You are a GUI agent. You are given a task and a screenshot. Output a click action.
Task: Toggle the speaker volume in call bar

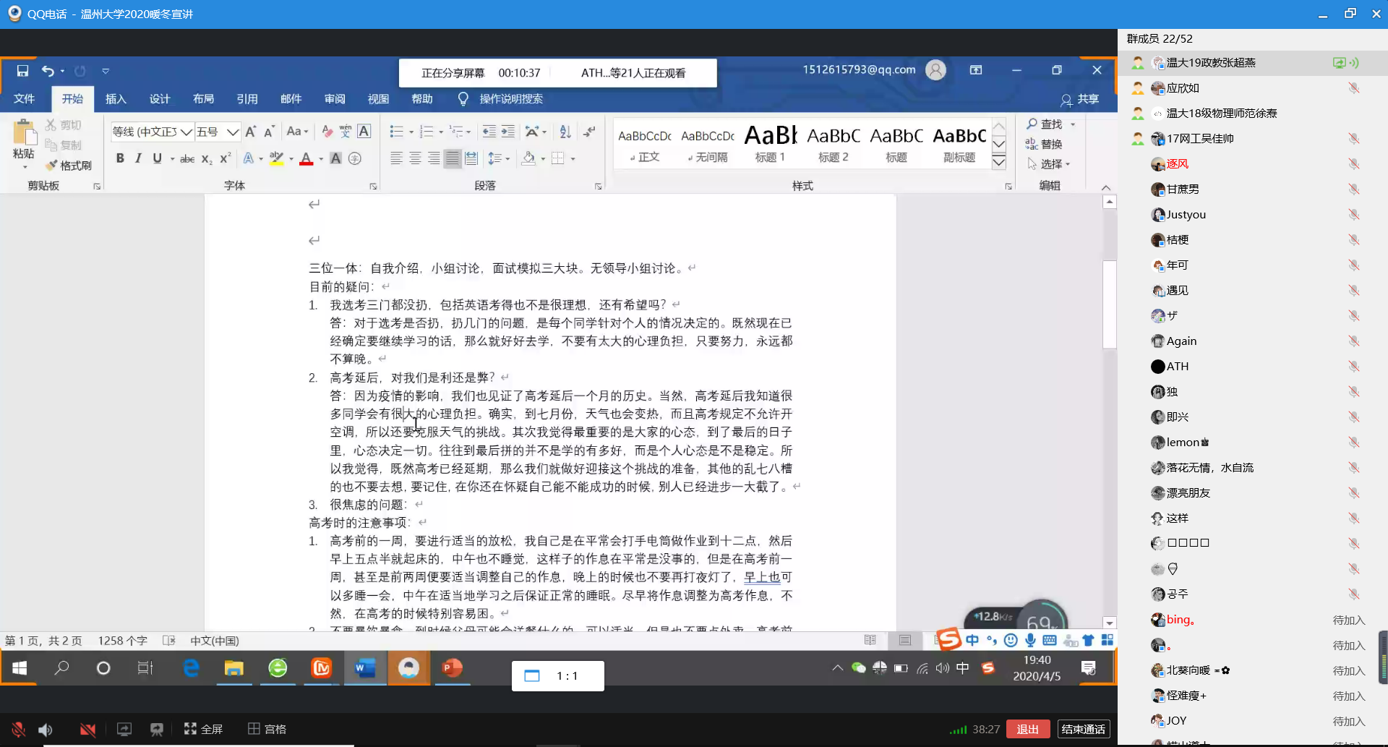click(x=46, y=729)
